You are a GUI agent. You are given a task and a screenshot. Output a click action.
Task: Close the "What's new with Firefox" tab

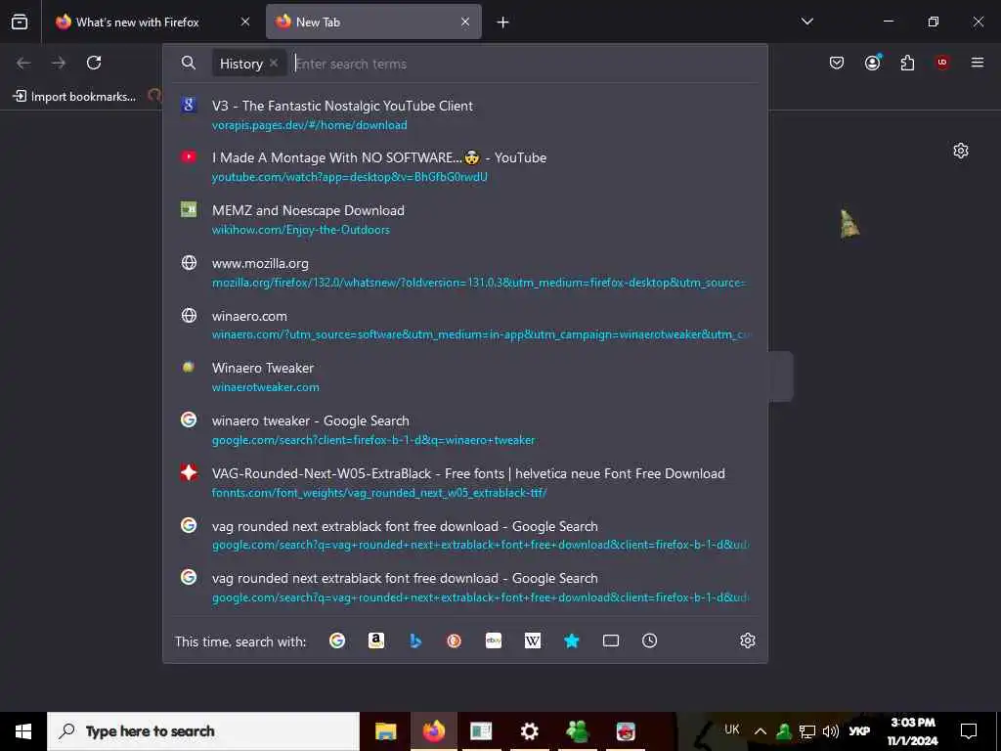point(245,22)
